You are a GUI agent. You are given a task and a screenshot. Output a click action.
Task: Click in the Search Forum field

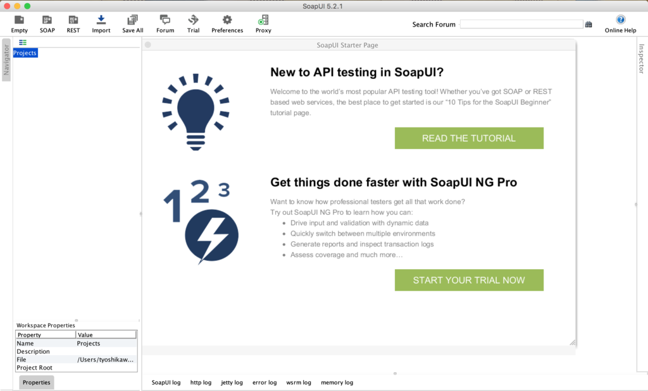click(x=521, y=25)
